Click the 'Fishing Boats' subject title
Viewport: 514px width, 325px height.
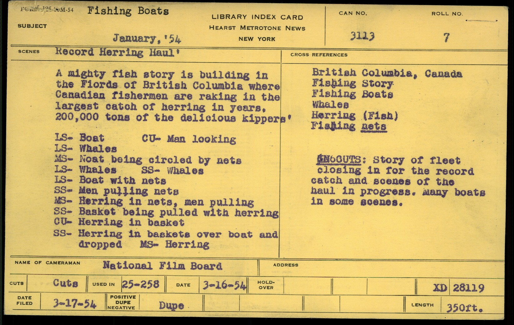(x=128, y=11)
